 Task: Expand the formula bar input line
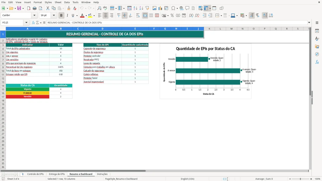309,23
